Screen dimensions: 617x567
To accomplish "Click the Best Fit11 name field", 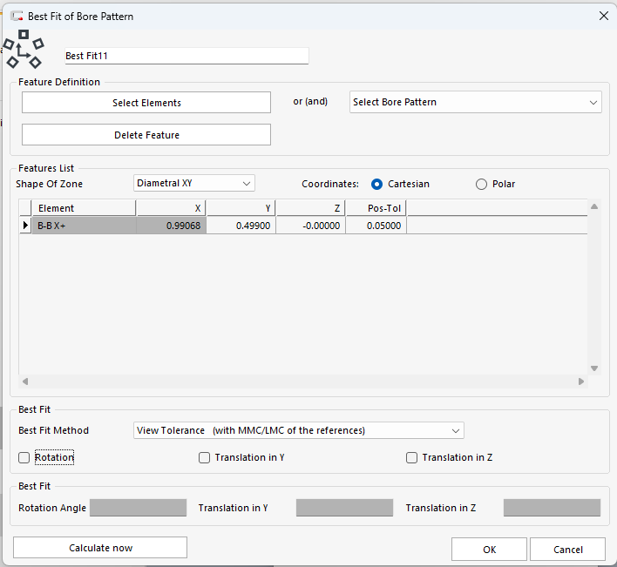I will tap(186, 56).
